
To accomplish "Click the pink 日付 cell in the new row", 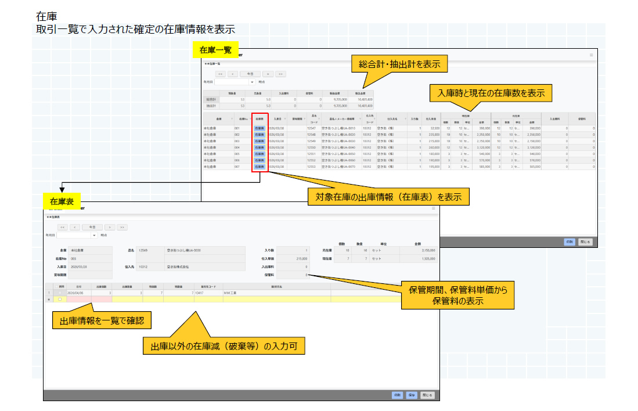I will [78, 300].
